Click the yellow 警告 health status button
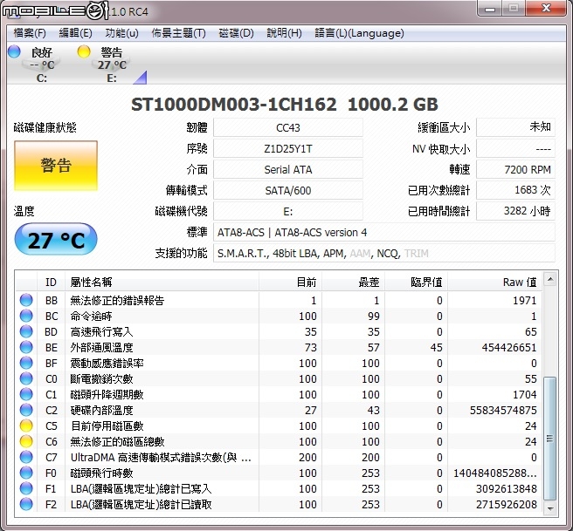The height and width of the screenshot is (531, 573). coord(56,166)
